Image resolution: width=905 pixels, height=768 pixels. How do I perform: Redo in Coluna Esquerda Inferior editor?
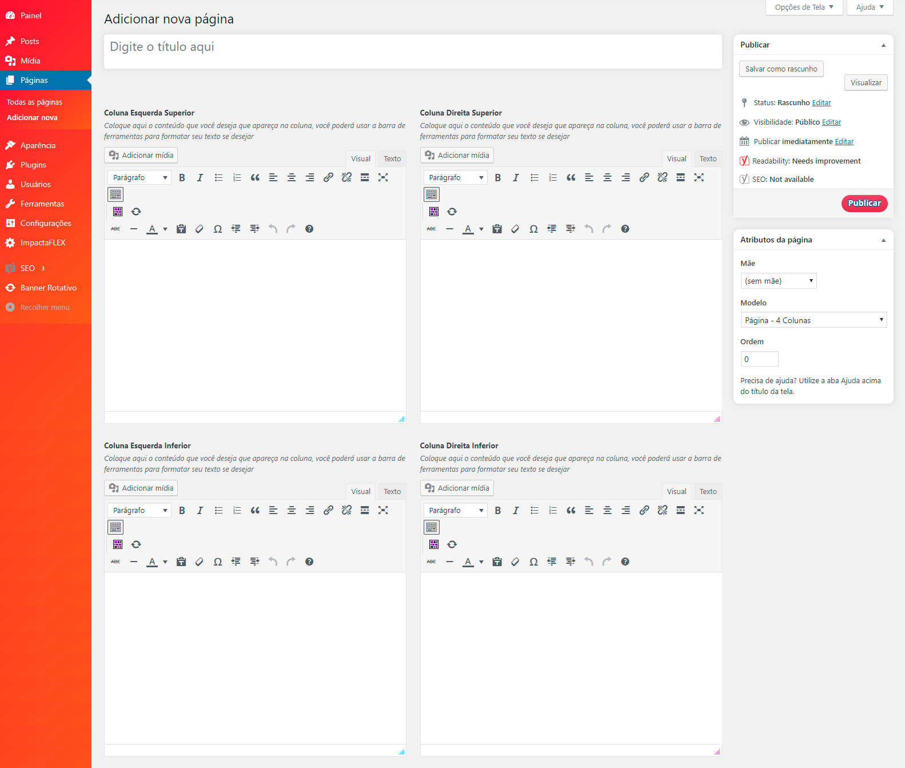(291, 562)
